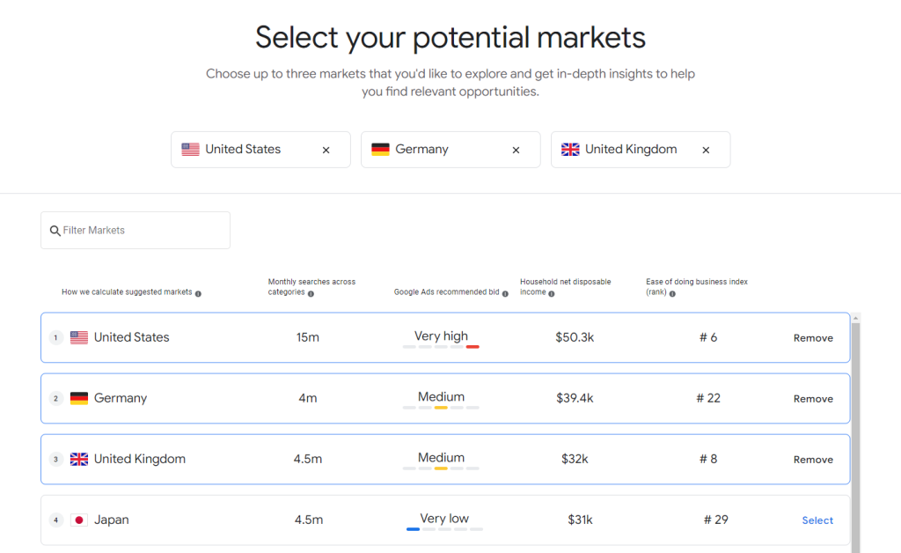Click the Very low bid indicator bar for Japan

click(x=444, y=529)
